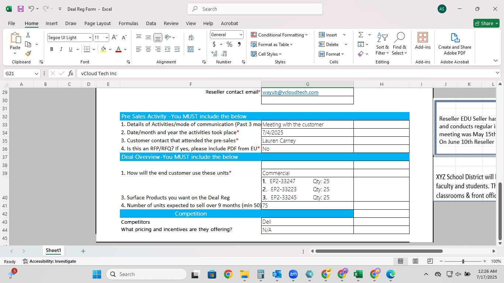The image size is (504, 283).
Task: Switch to Page Break Preview in status bar
Action: tap(430, 261)
